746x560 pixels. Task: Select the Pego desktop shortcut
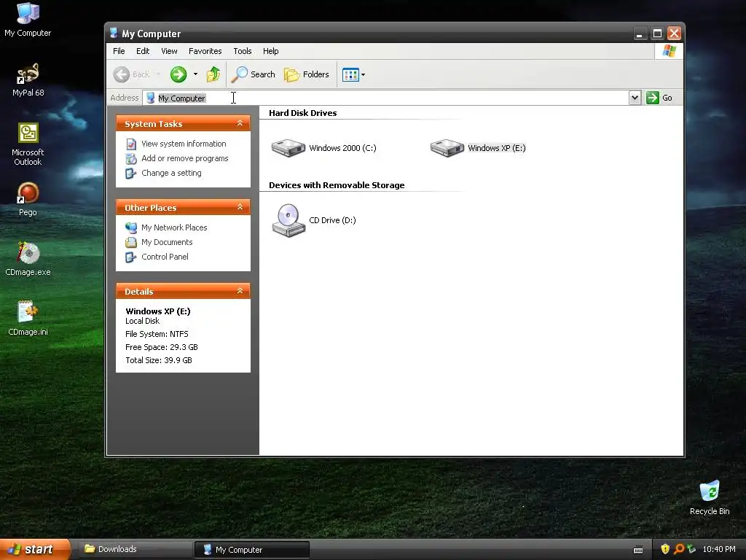click(x=28, y=200)
